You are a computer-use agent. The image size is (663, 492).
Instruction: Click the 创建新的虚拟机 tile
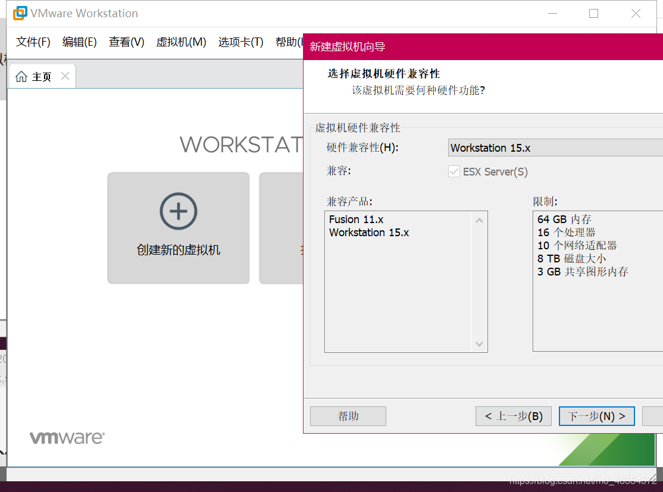(179, 228)
